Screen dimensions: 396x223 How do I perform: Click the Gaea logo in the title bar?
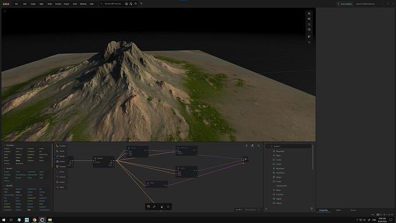click(x=6, y=4)
